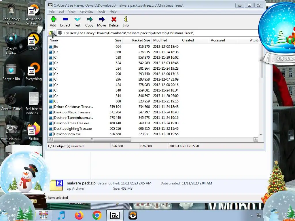Select Desktop Xmas Tree.exe file
Image resolution: width=295 pixels, height=221 pixels.
click(72, 123)
